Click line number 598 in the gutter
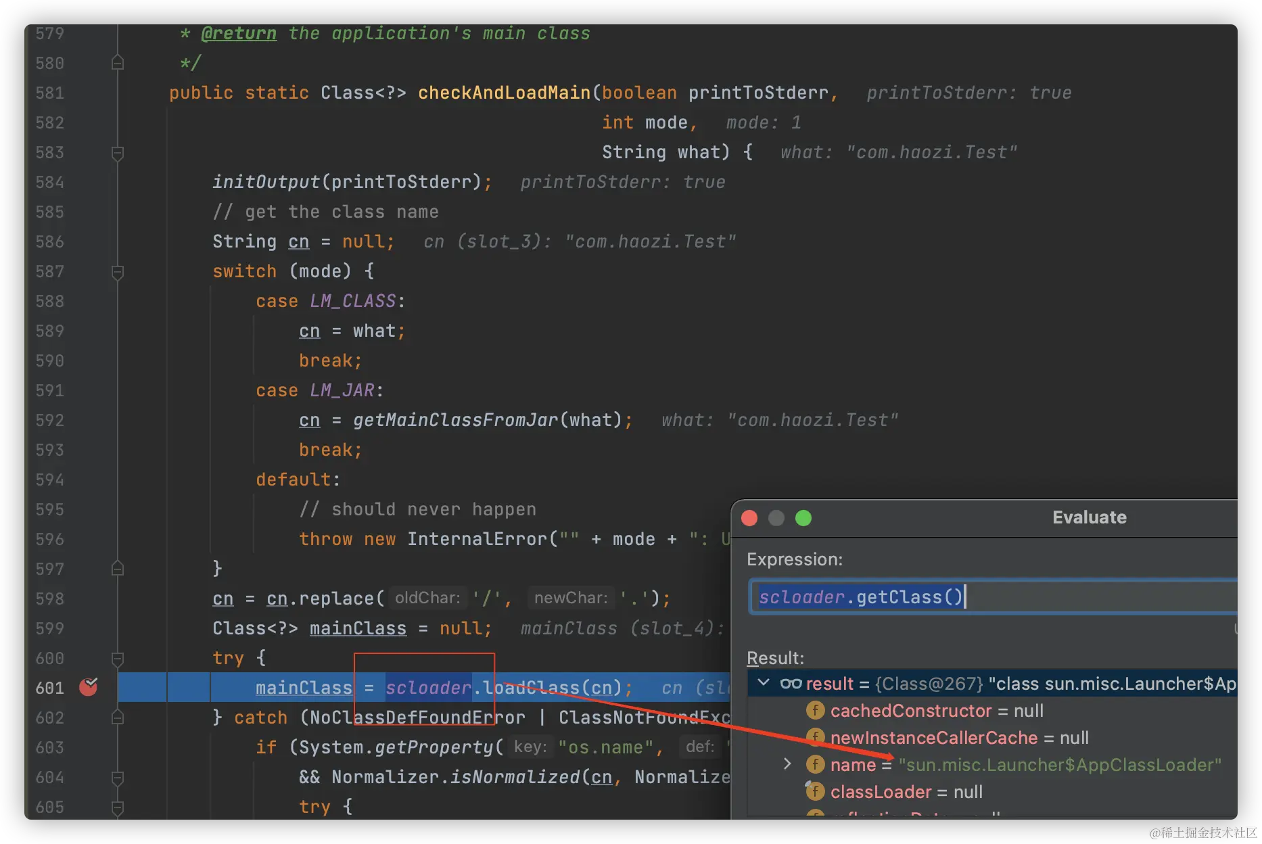 coord(50,599)
